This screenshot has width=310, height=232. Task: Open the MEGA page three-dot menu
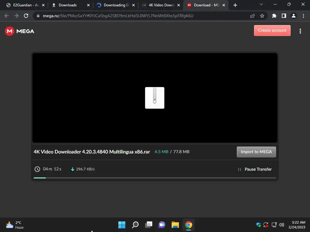point(300,31)
